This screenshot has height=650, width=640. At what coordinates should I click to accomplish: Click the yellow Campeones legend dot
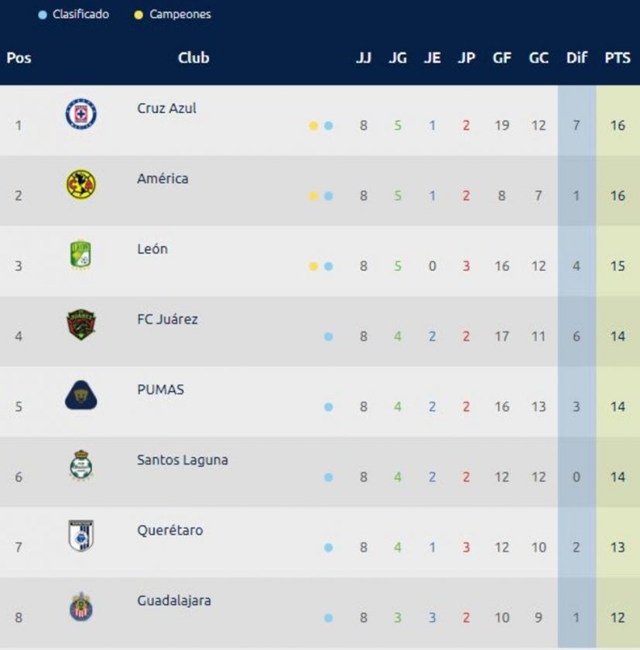coord(139,15)
